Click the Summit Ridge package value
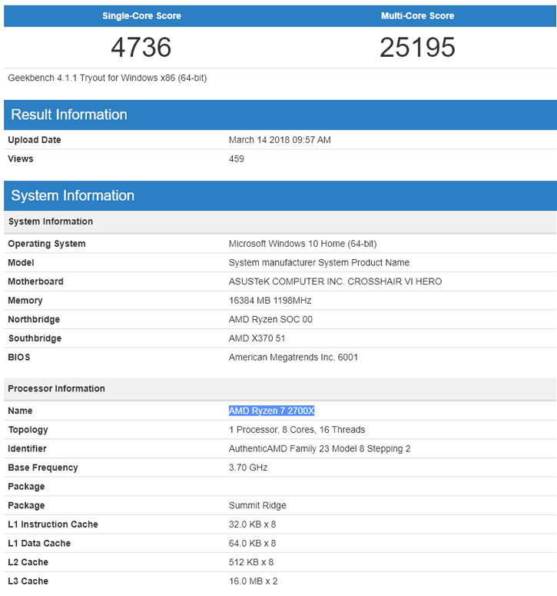Viewport: 557px width, 596px height. (257, 505)
